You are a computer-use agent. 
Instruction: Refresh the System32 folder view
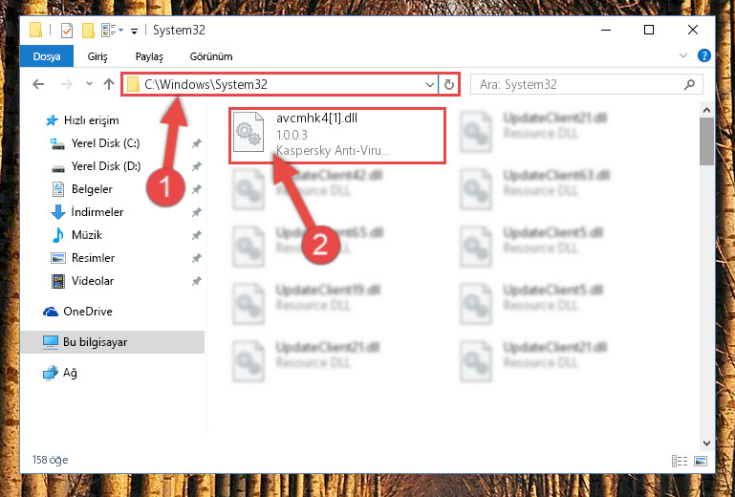(449, 85)
